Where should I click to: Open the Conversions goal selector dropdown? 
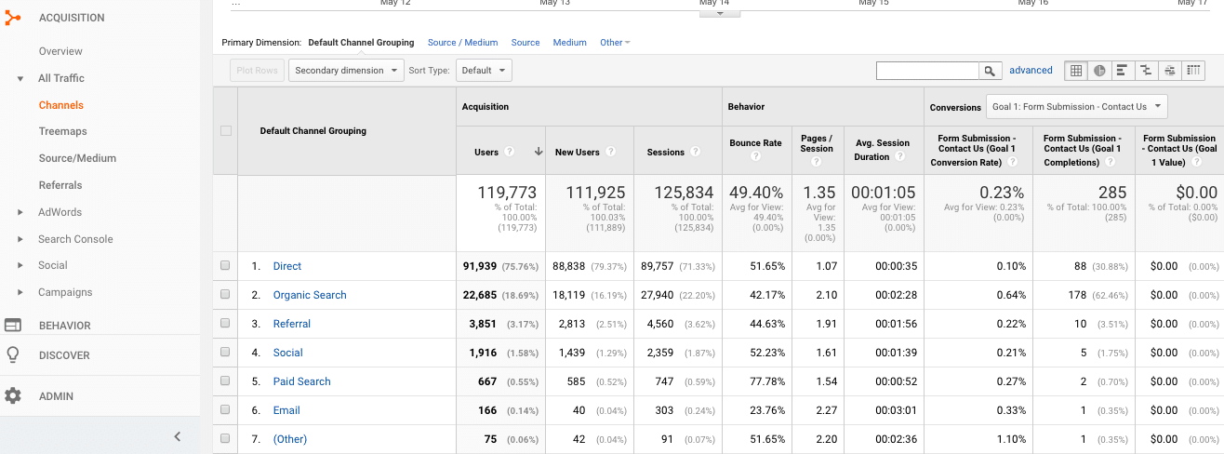pyautogui.click(x=1076, y=106)
